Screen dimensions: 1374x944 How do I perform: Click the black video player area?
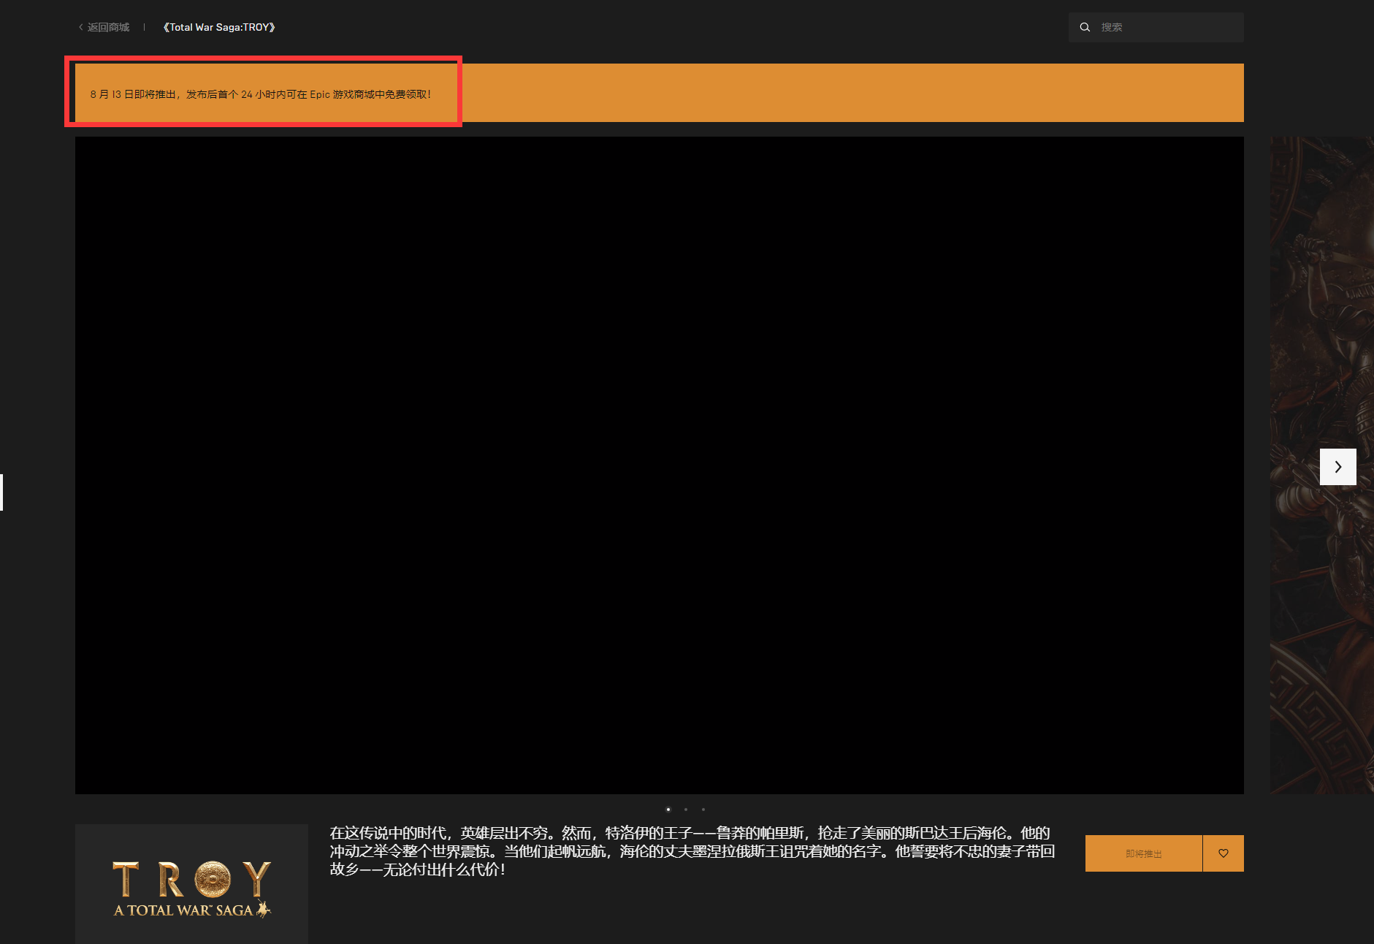(x=660, y=465)
